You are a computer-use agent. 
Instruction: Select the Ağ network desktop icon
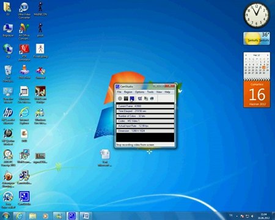click(8, 51)
